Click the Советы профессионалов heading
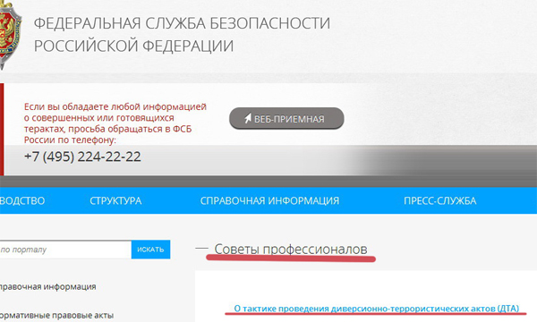 pos(291,250)
